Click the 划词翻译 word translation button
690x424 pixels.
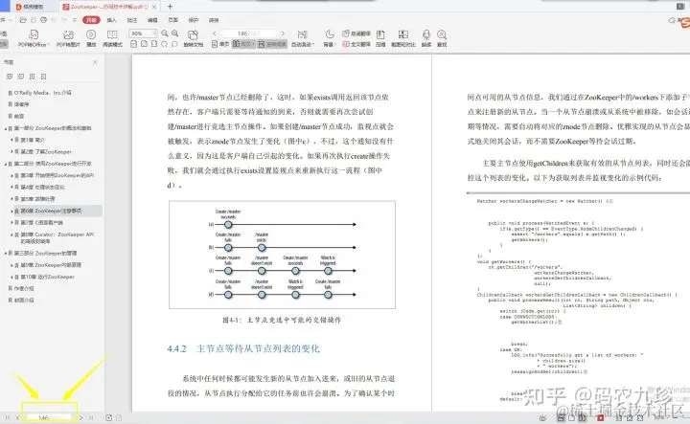(356, 33)
